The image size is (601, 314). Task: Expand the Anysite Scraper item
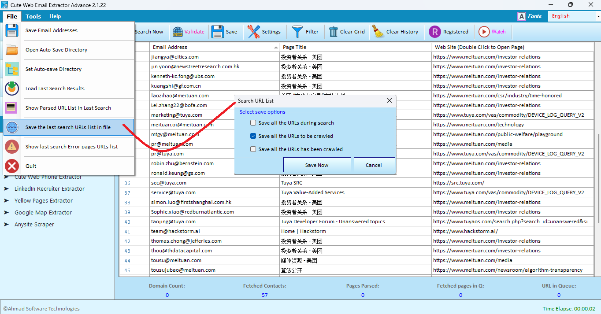(6, 224)
